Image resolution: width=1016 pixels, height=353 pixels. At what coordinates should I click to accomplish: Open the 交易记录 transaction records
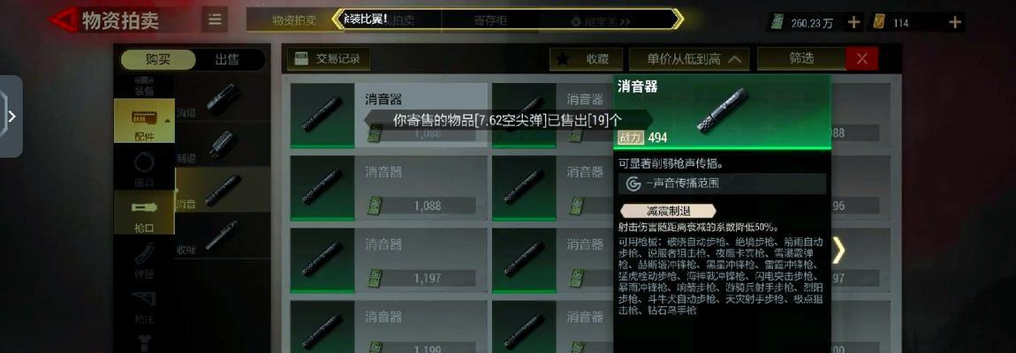(329, 59)
